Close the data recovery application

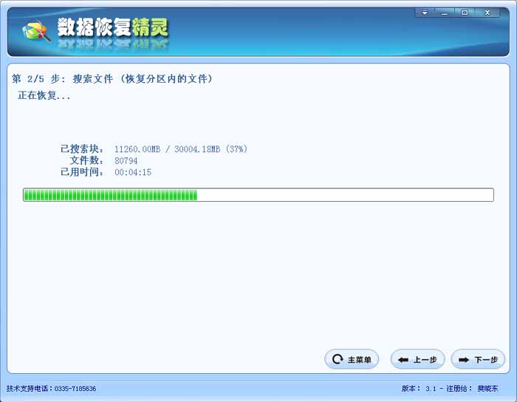(x=487, y=13)
